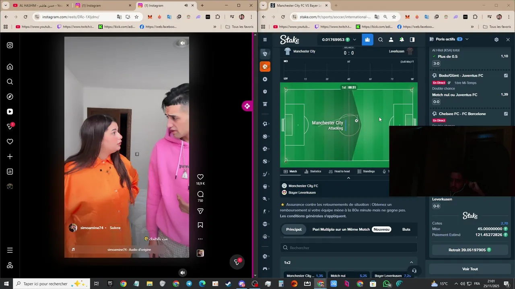The height and width of the screenshot is (289, 515).
Task: Open Stake search magnifier
Action: 381,40
